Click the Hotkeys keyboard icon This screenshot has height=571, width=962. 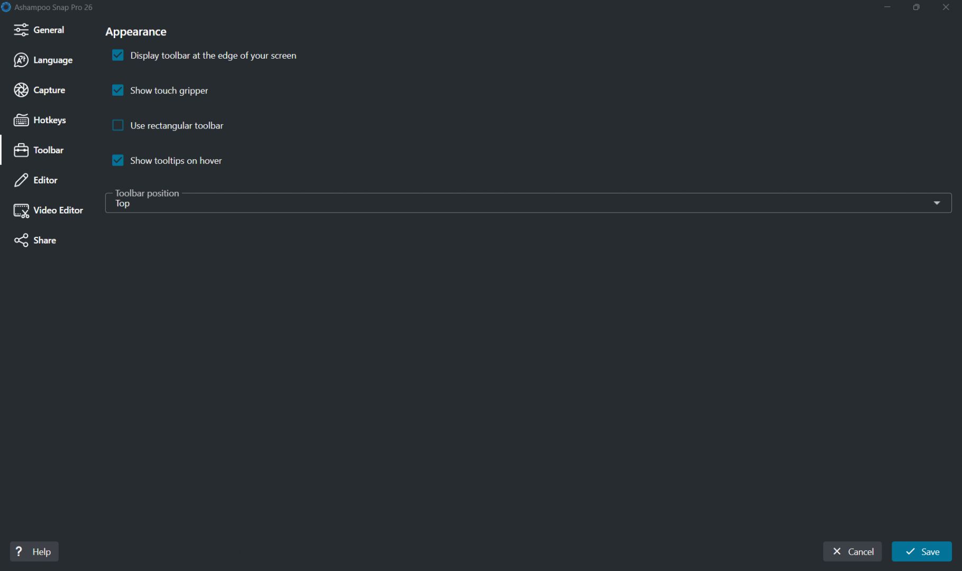(x=21, y=121)
